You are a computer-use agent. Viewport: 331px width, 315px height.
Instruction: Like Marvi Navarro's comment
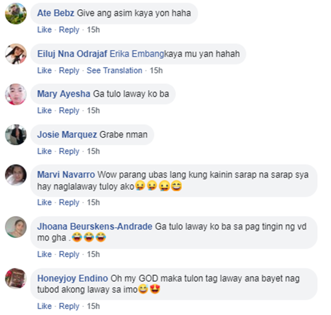[x=44, y=203]
